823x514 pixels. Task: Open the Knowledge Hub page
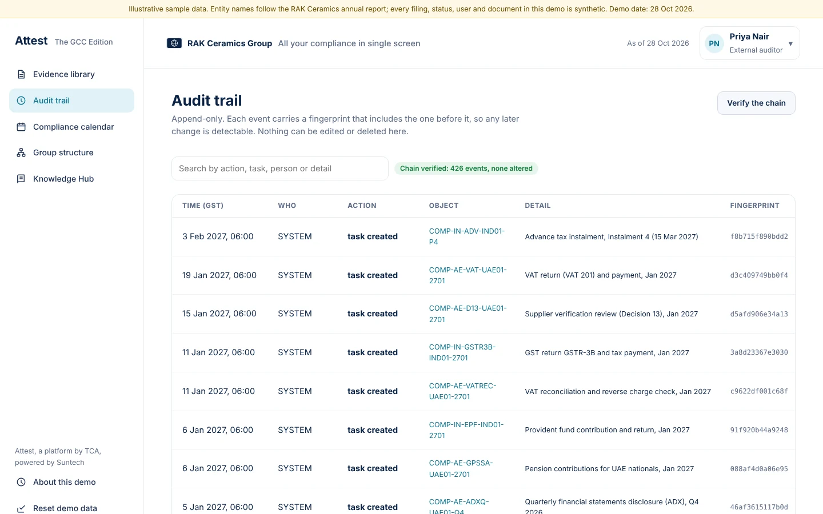pos(71,179)
